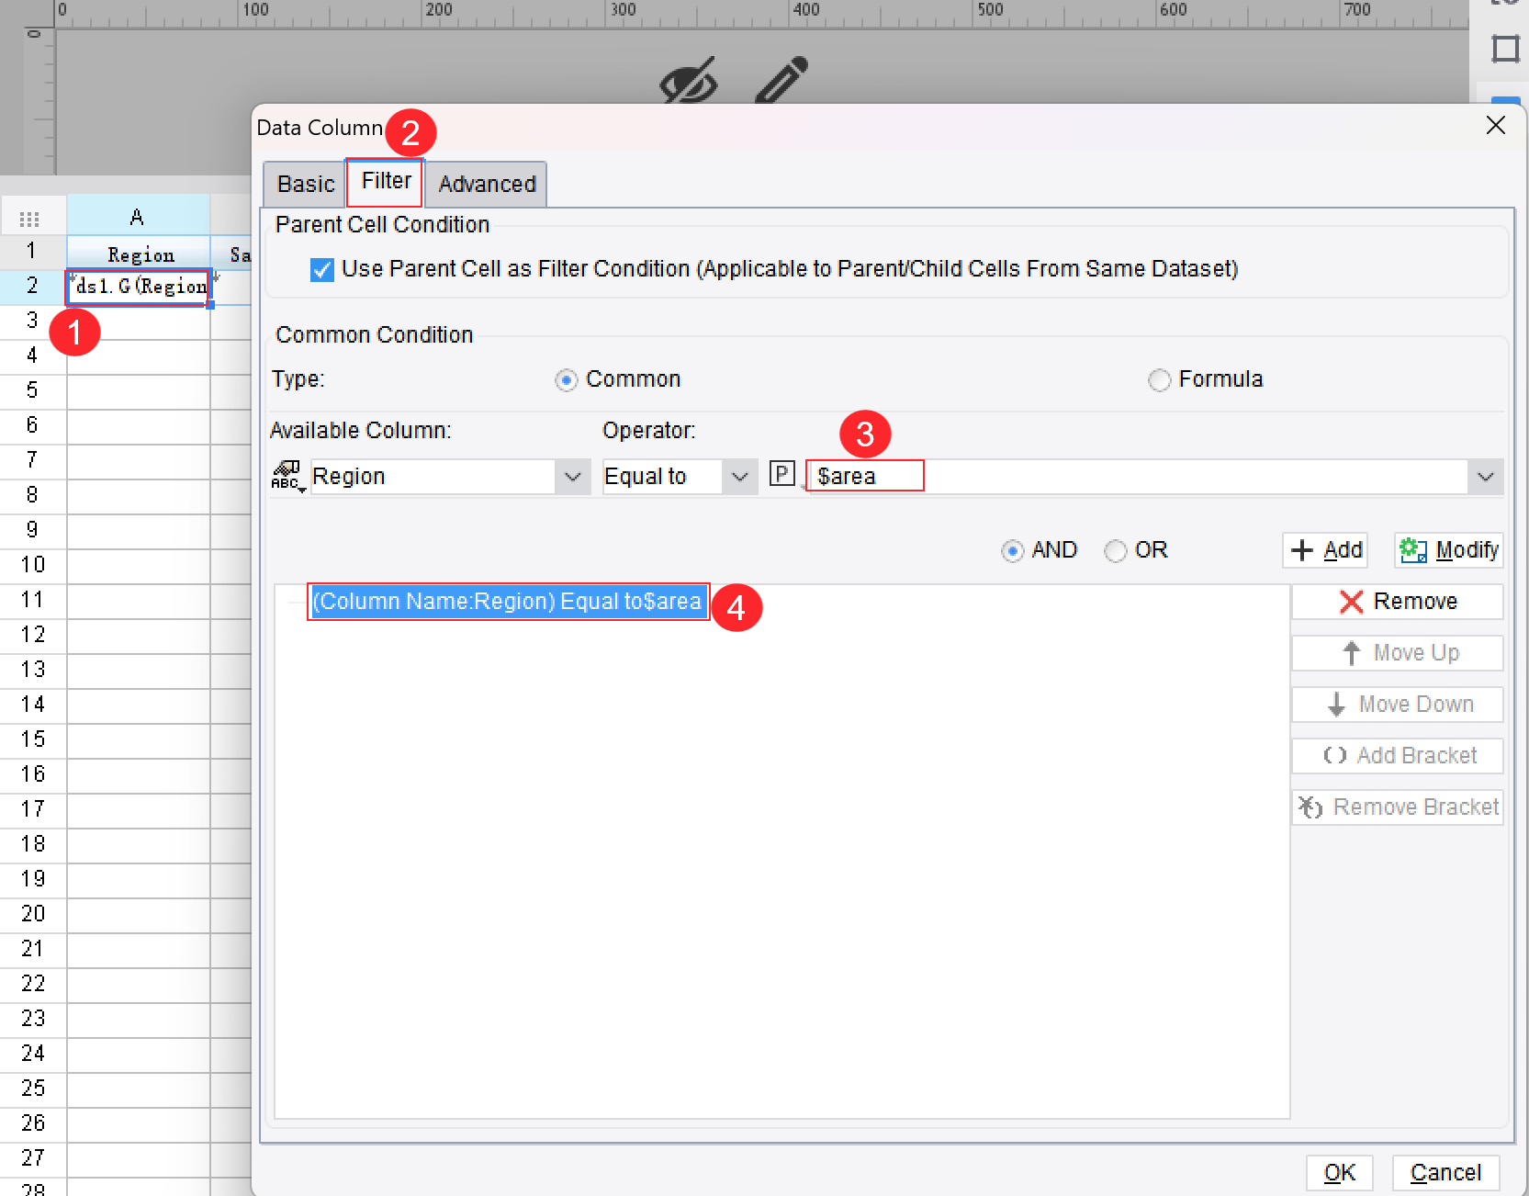Select the Region header cell A1
The image size is (1529, 1196).
pos(139,254)
